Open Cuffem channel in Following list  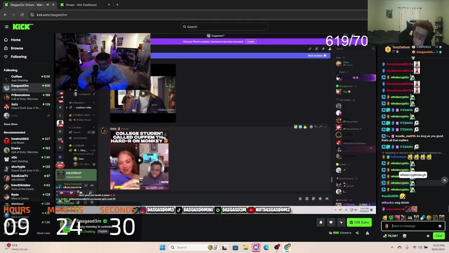(27, 78)
